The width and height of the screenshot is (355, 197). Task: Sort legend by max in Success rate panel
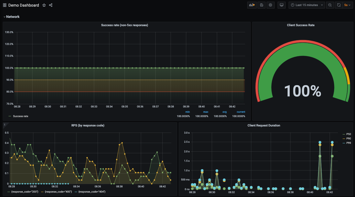click(205, 112)
